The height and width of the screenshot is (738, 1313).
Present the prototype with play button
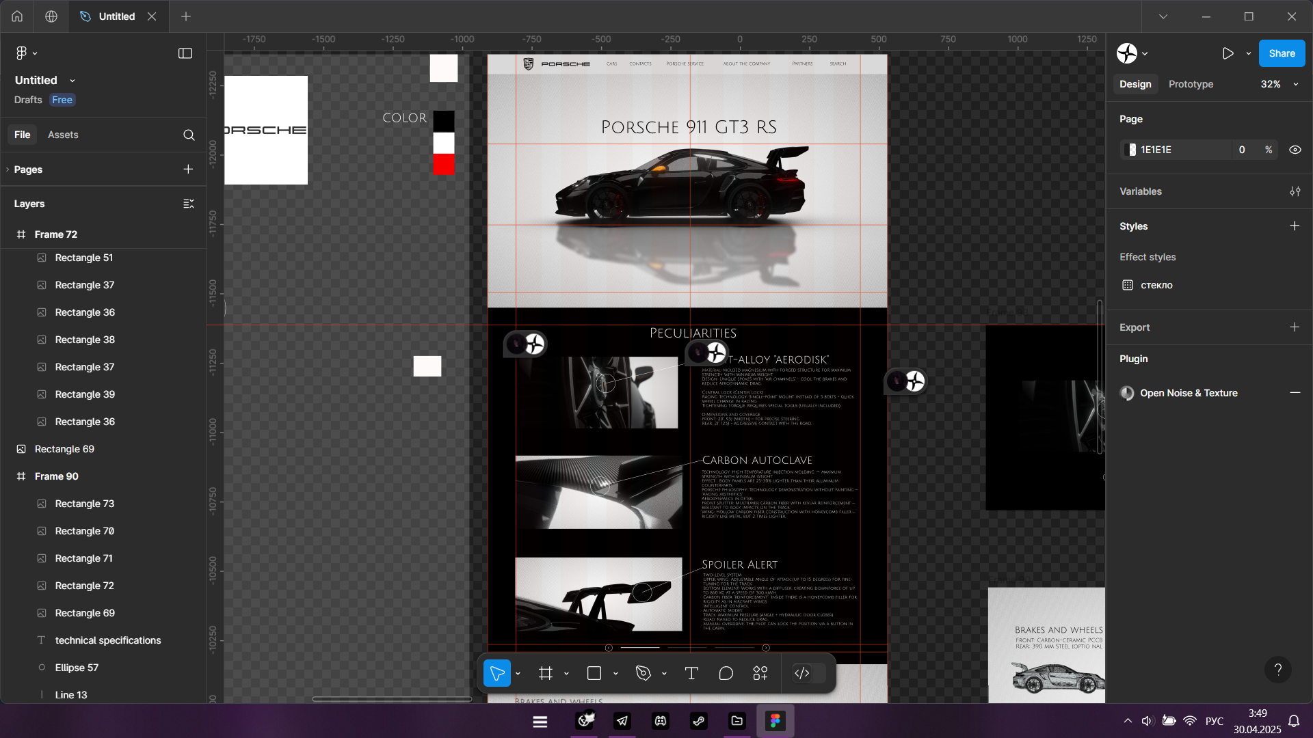pos(1228,53)
